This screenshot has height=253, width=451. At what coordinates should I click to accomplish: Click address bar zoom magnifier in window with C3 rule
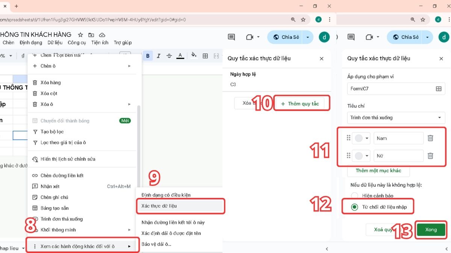coord(293,19)
